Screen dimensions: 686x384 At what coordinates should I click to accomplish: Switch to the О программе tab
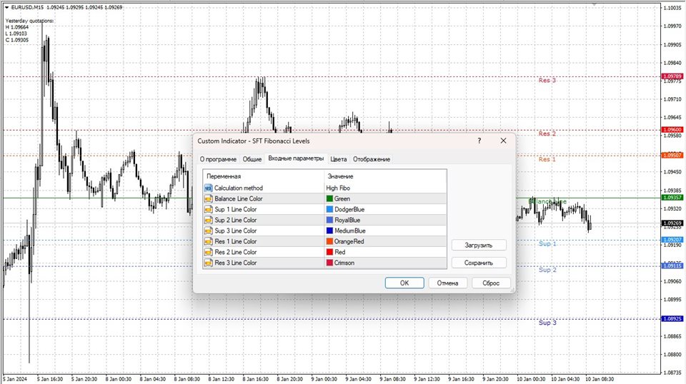(x=218, y=159)
